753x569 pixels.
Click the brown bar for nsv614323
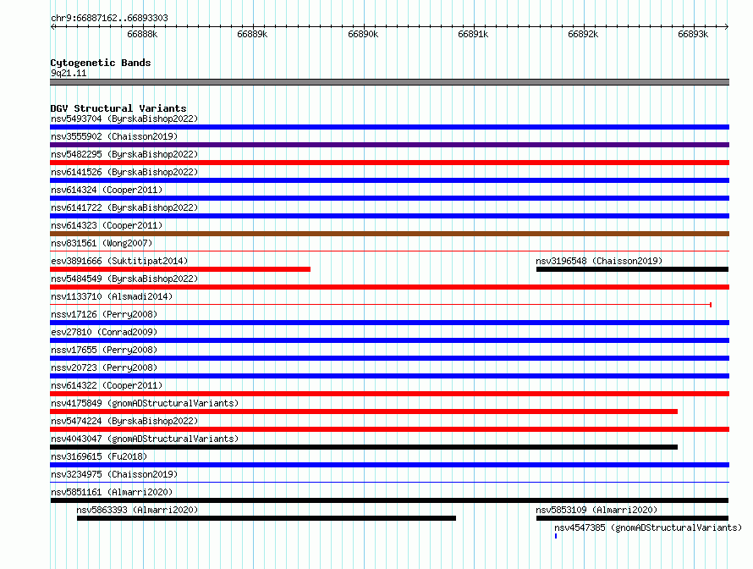point(389,234)
